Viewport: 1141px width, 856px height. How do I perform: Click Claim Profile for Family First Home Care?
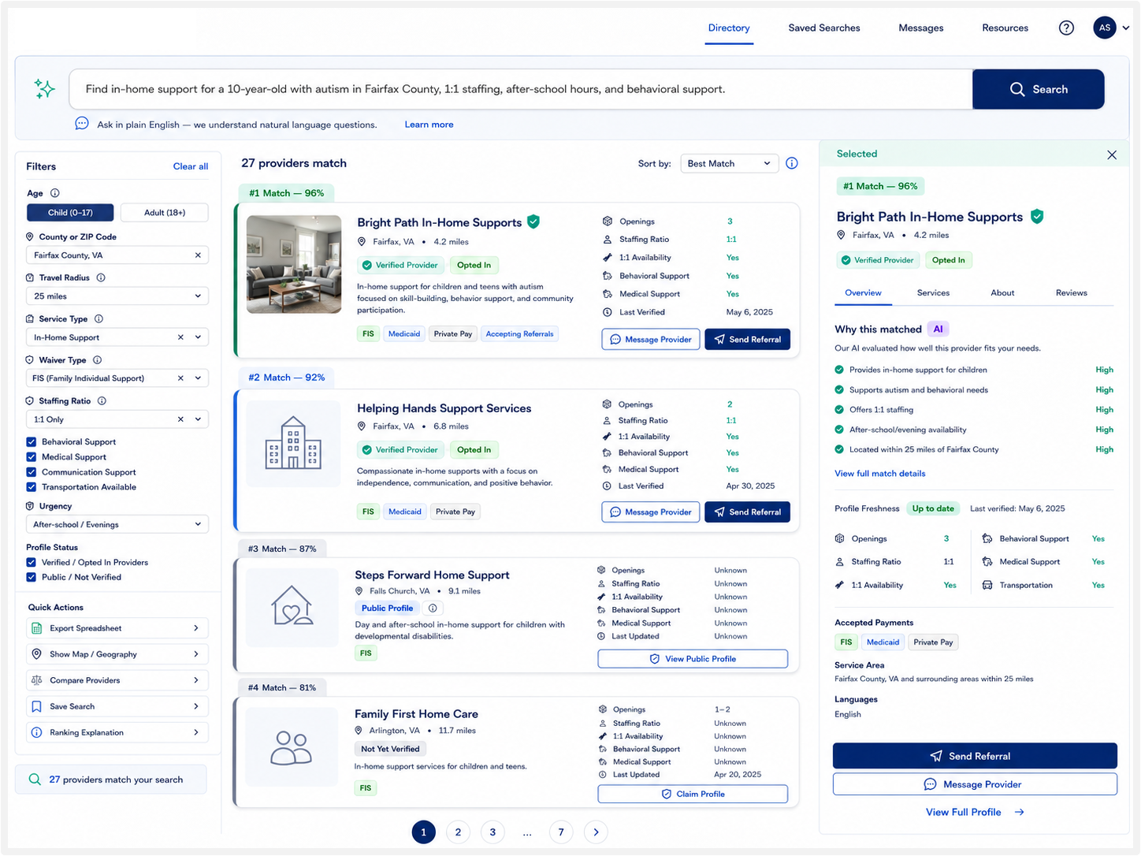click(x=693, y=794)
